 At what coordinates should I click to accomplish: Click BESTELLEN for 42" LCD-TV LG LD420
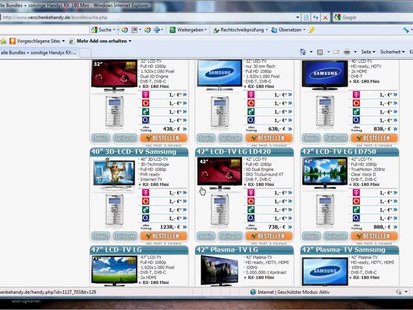point(268,236)
